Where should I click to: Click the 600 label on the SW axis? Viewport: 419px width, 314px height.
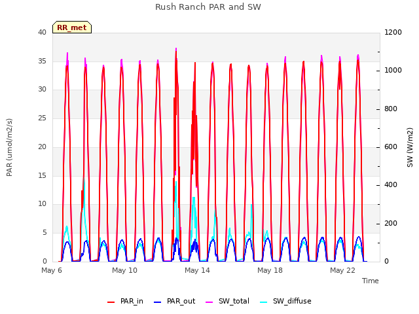coord(391,147)
